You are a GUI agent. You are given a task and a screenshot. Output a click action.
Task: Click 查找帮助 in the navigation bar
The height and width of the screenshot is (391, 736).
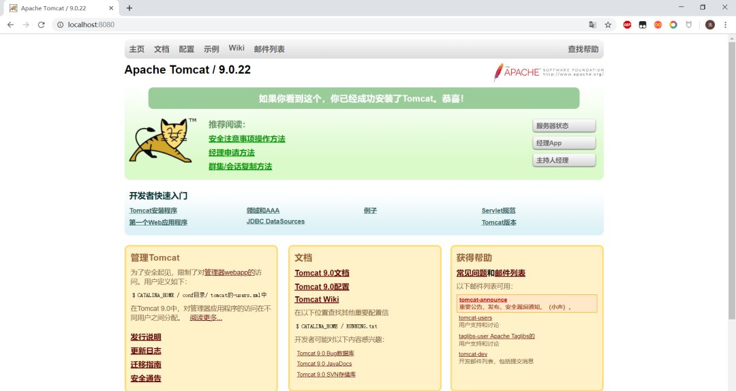click(583, 49)
